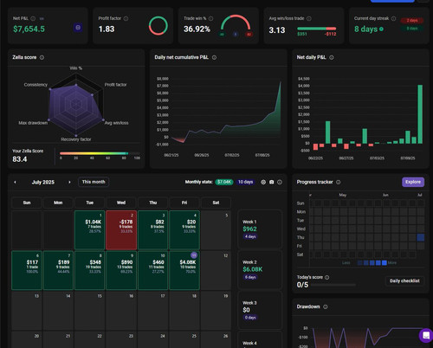Select July 8 cell showing $348
The height and width of the screenshot is (348, 433).
[x=89, y=270]
